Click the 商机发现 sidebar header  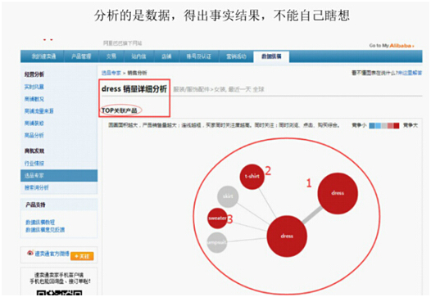34,151
